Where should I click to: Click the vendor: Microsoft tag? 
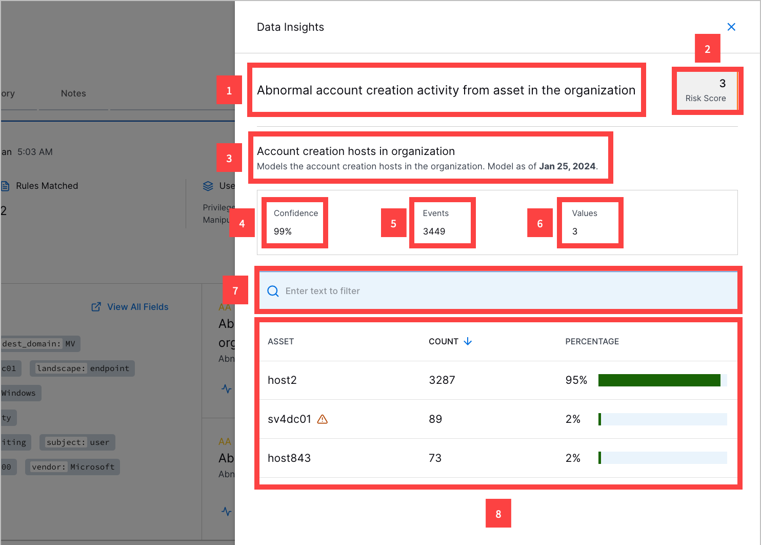pyautogui.click(x=73, y=467)
